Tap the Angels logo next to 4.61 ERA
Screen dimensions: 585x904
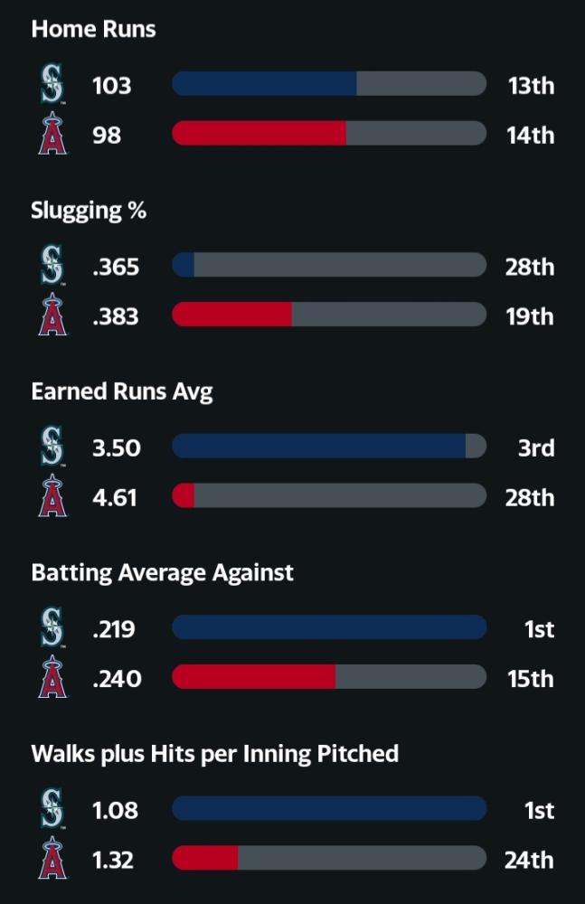pos(52,495)
